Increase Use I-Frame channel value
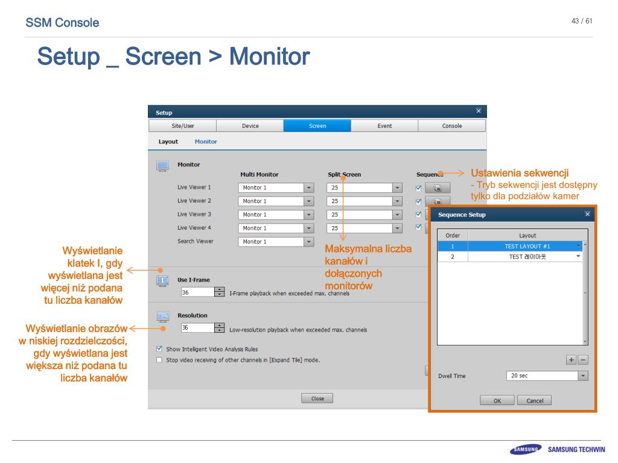Viewport: 618px width, 463px height. [220, 289]
